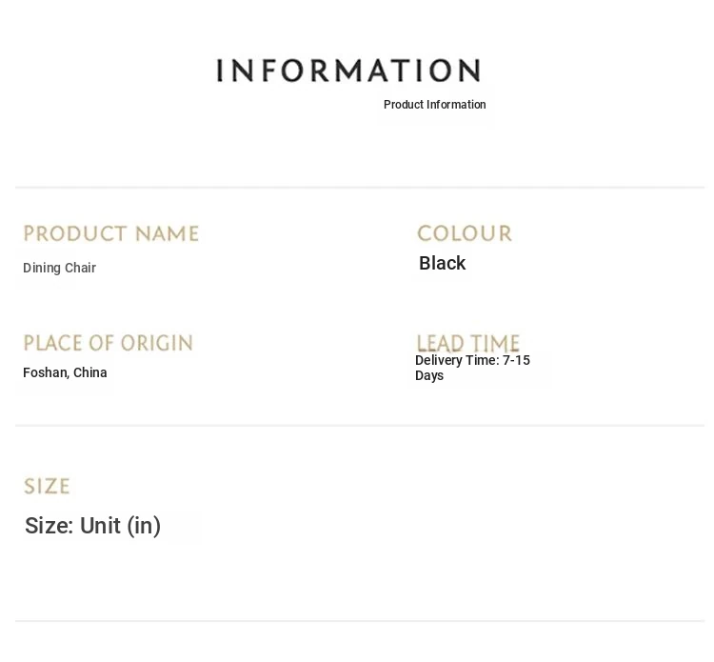This screenshot has height=662, width=714.
Task: Select the Product Information subtitle text
Action: tap(434, 105)
